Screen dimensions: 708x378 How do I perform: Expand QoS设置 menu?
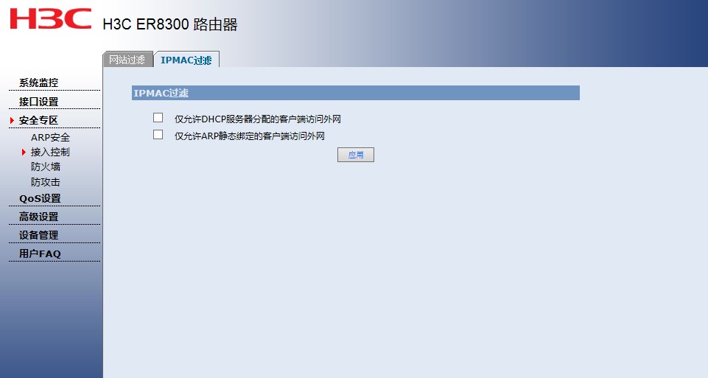click(40, 198)
